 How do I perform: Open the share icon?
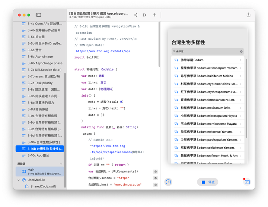[x=249, y=15]
